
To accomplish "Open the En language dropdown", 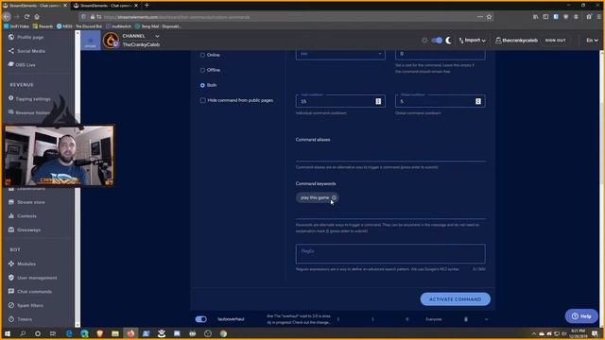I will 592,40.
